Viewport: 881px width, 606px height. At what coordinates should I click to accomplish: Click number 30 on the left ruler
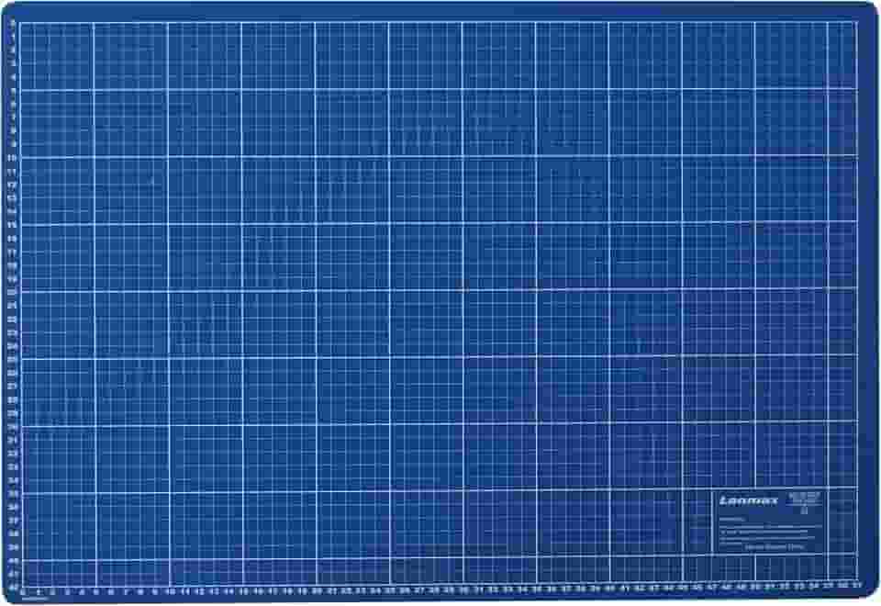(13, 426)
